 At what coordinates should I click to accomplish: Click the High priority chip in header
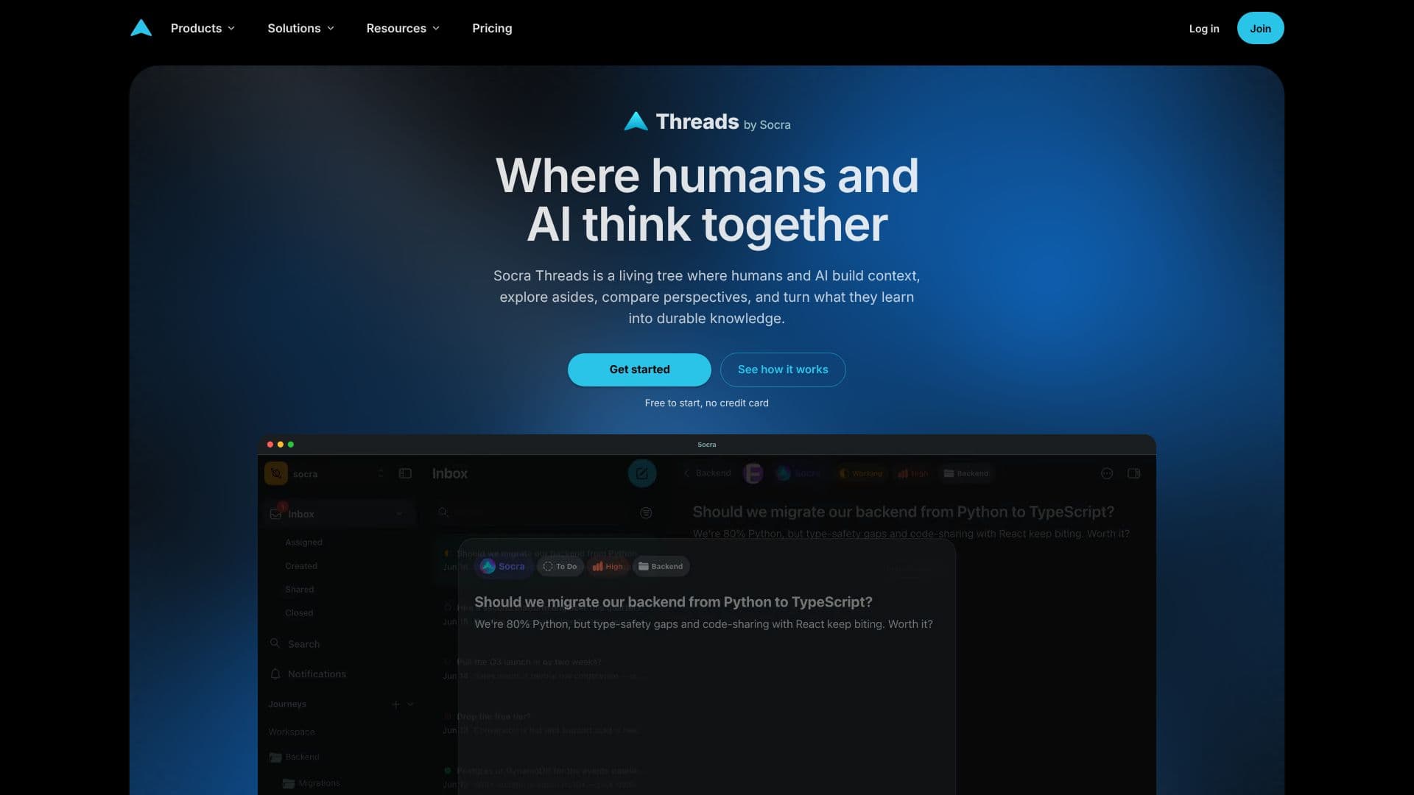click(913, 473)
